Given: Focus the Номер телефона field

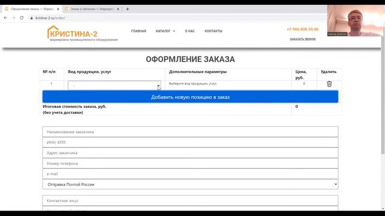Looking at the screenshot, I should point(190,163).
